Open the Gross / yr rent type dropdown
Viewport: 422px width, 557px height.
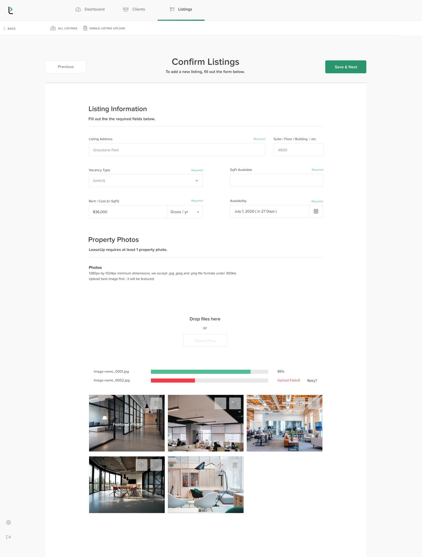coord(185,212)
